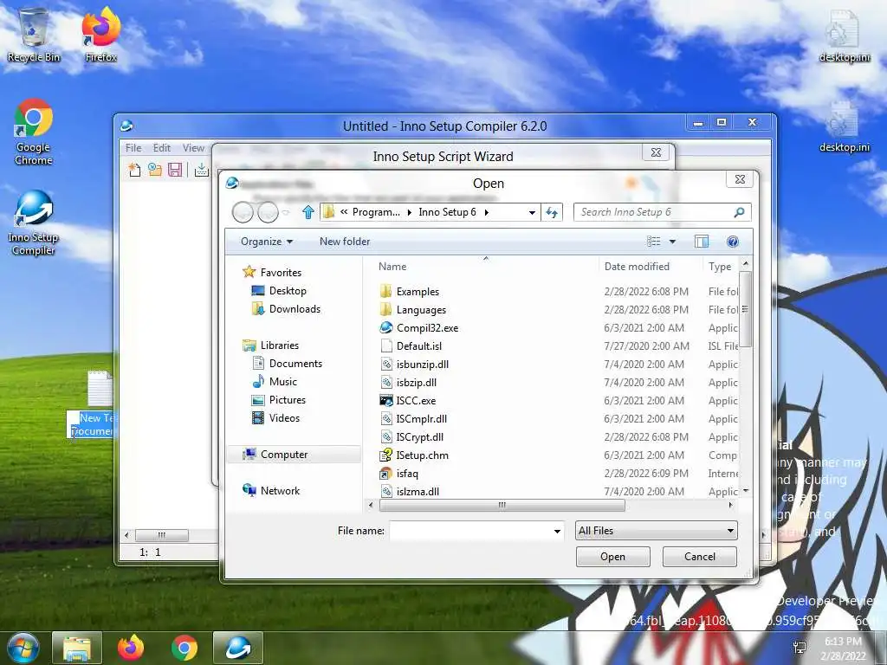Click the search magnifier icon
The image size is (887, 665).
click(739, 213)
